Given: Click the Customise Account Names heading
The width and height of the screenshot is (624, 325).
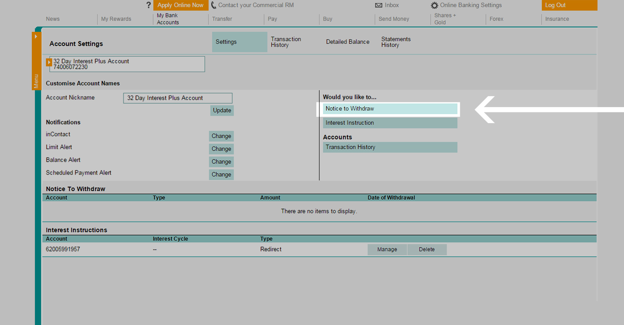Looking at the screenshot, I should pyautogui.click(x=83, y=83).
